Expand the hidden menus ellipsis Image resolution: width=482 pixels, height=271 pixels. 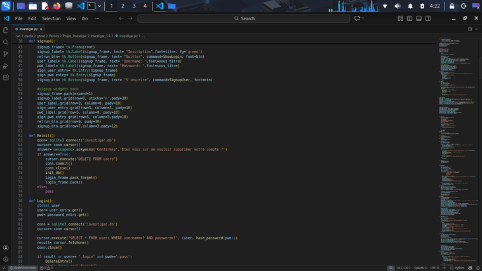pos(97,18)
